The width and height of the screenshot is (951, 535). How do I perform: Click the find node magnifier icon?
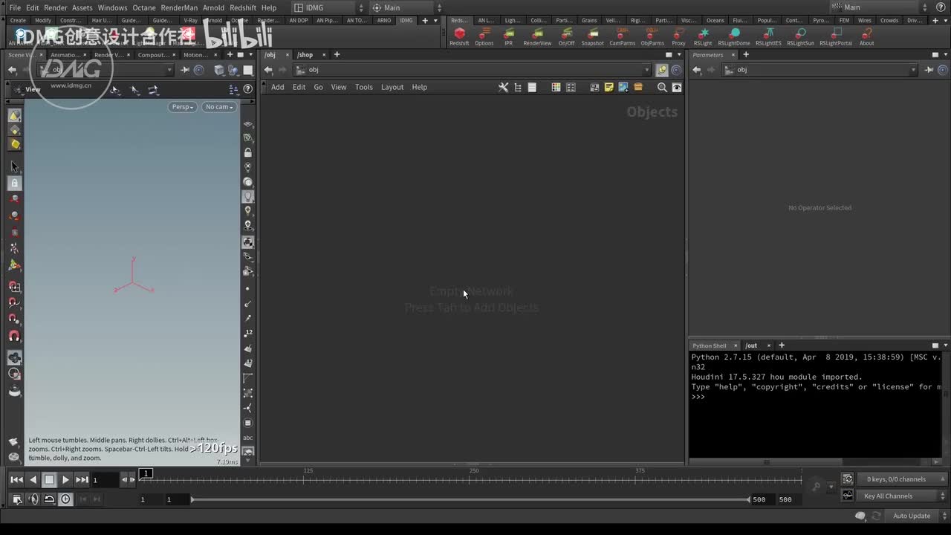pyautogui.click(x=662, y=87)
